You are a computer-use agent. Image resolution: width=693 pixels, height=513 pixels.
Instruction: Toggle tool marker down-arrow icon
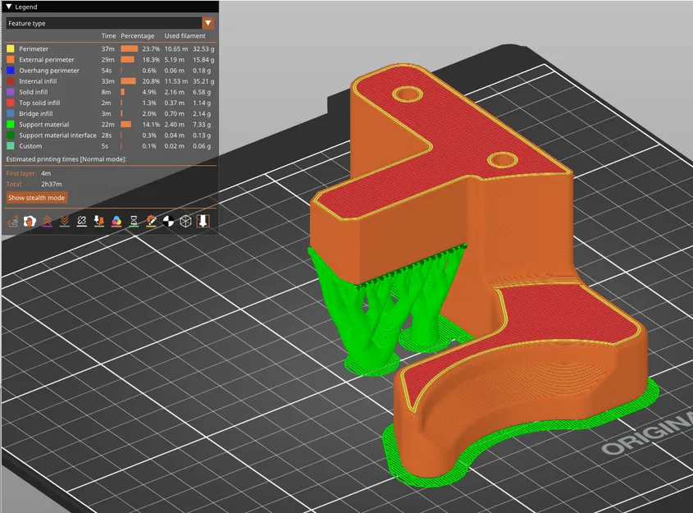point(203,221)
